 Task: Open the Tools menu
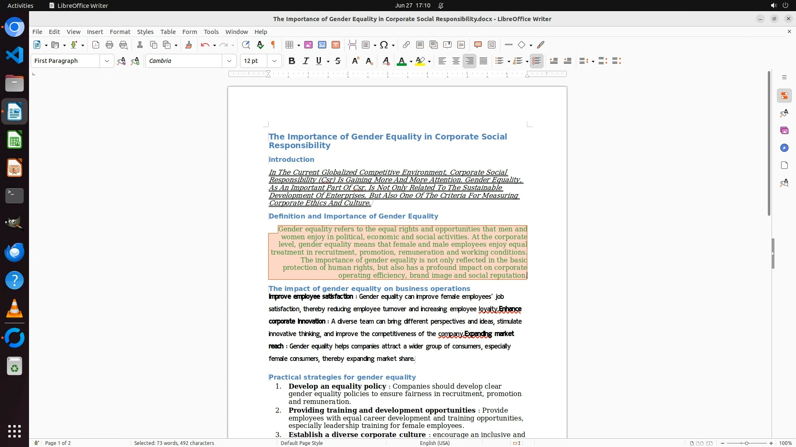pyautogui.click(x=211, y=31)
